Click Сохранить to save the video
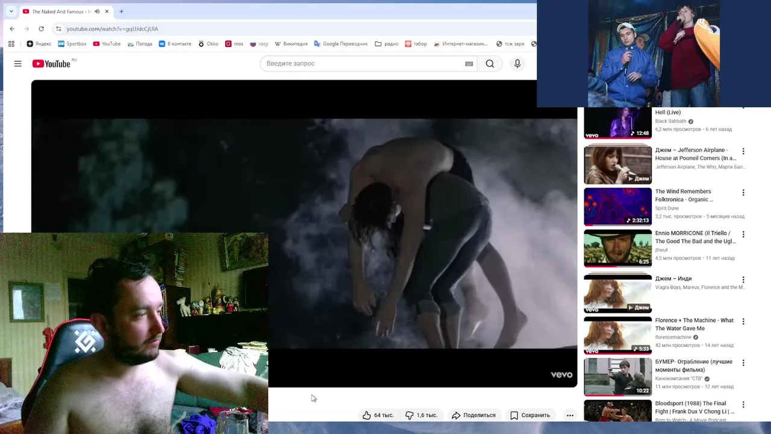The image size is (771, 434). [530, 415]
